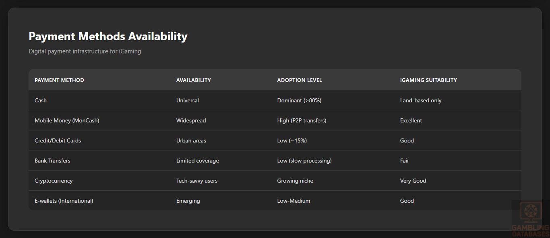Click the Very Good suitability rating
Screen dimensions: 550x238
click(413, 181)
